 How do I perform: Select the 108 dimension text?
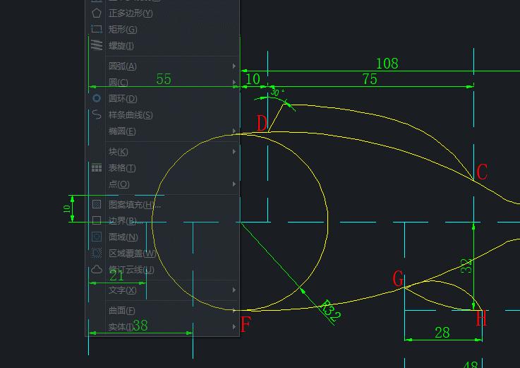pyautogui.click(x=387, y=64)
